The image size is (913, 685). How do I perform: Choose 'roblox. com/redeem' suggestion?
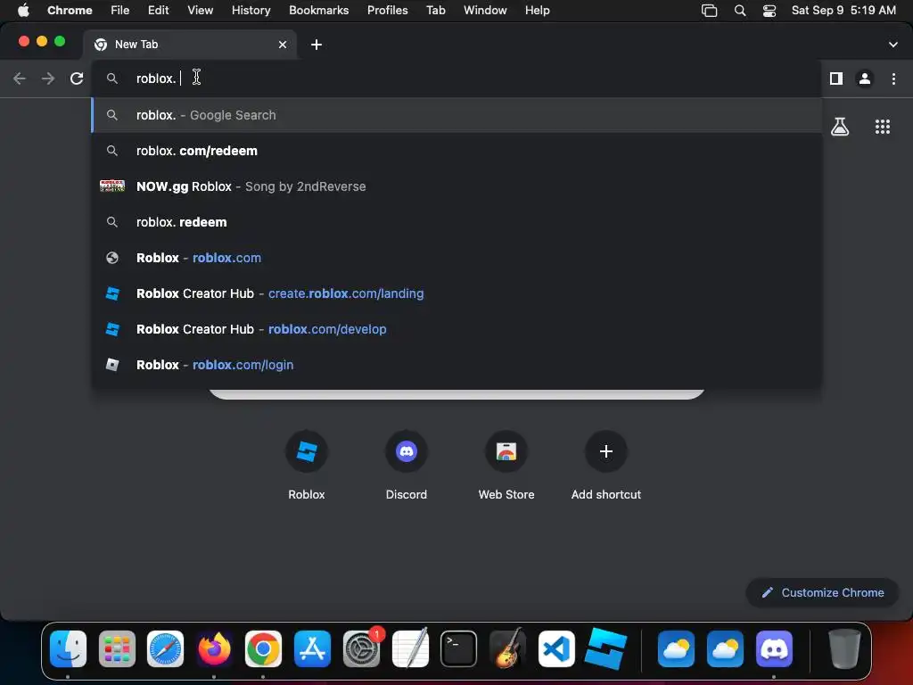pos(457,151)
